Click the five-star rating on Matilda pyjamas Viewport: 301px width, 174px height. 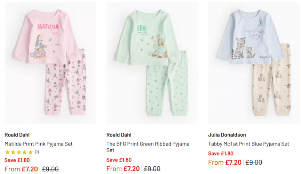(19, 152)
